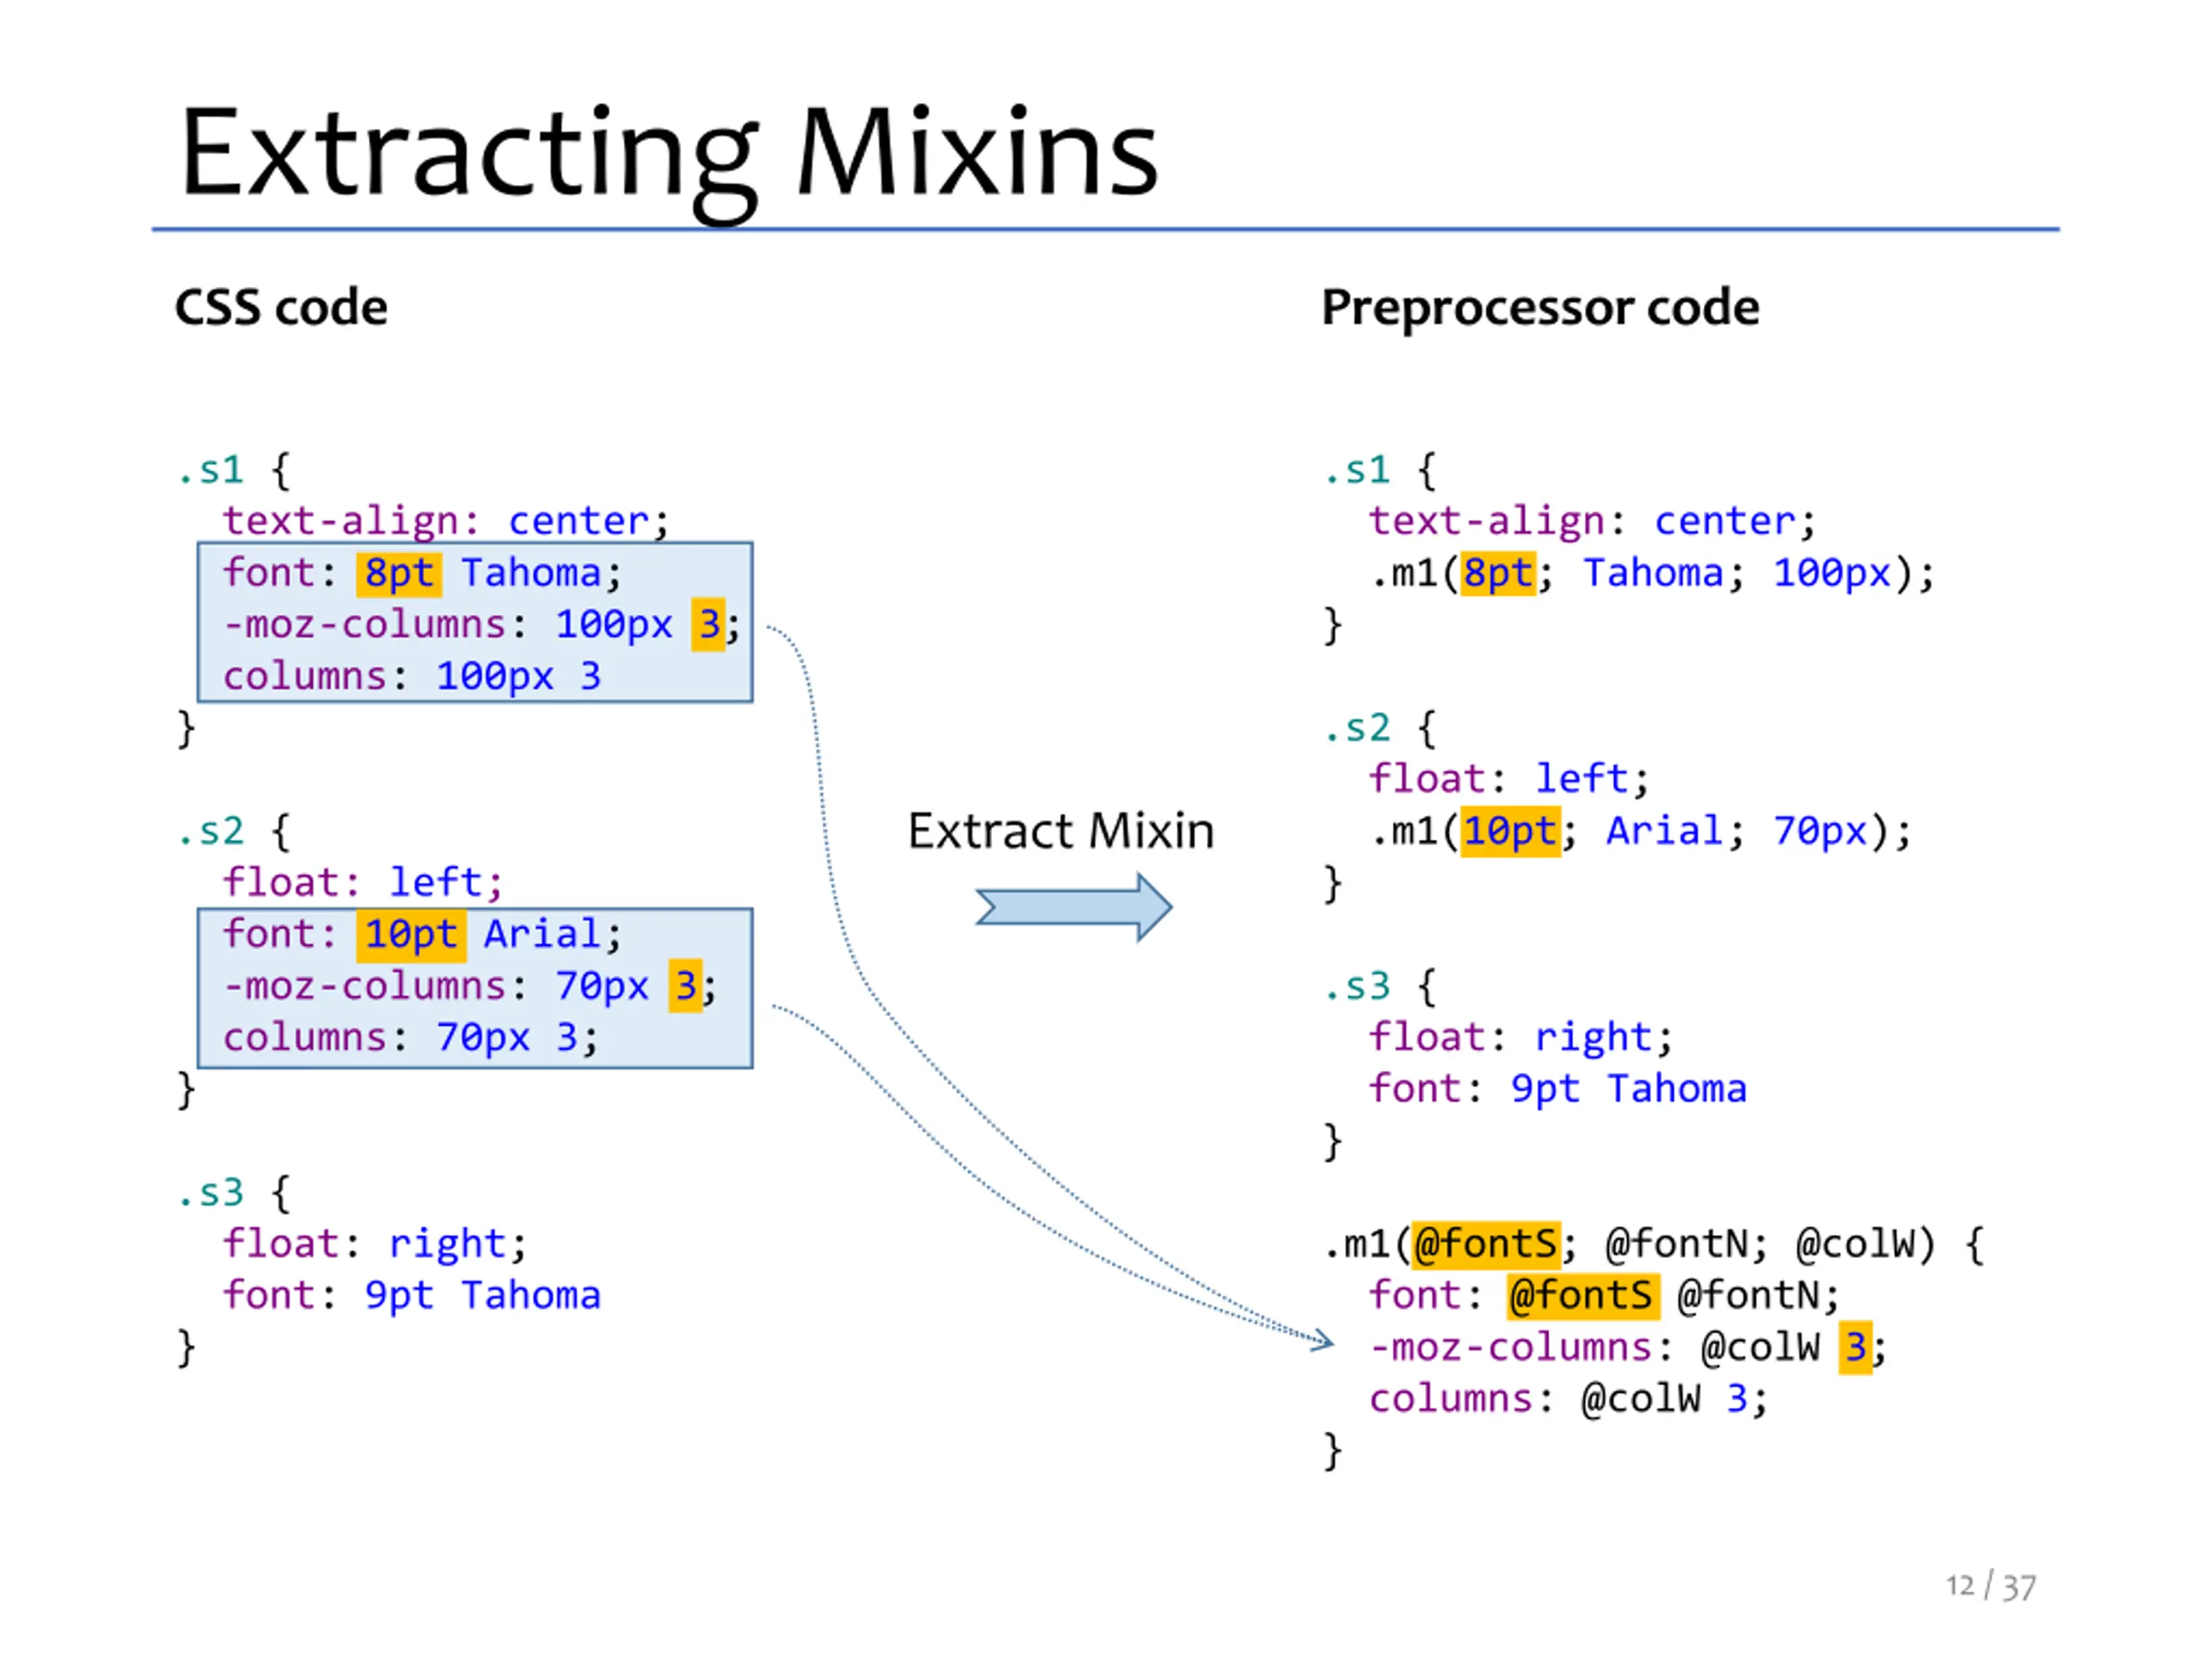The height and width of the screenshot is (1659, 2212).
Task: Click 'float: left;' in the CSS code column
Action: 362,882
